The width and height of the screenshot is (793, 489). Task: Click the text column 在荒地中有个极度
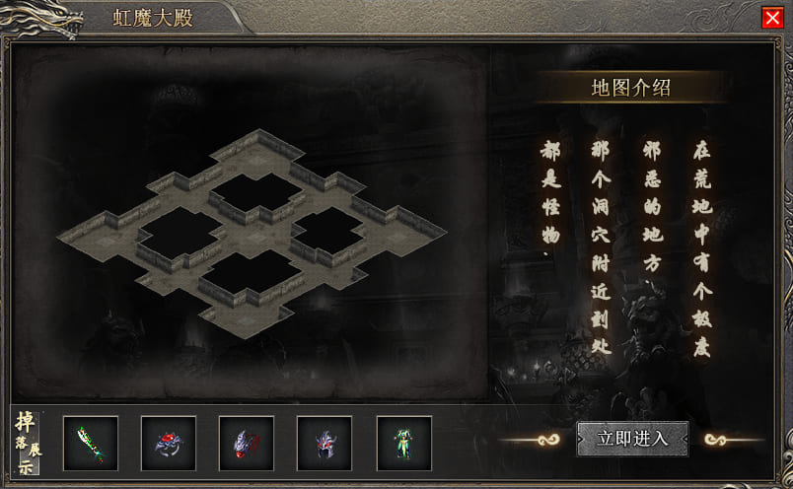702,248
